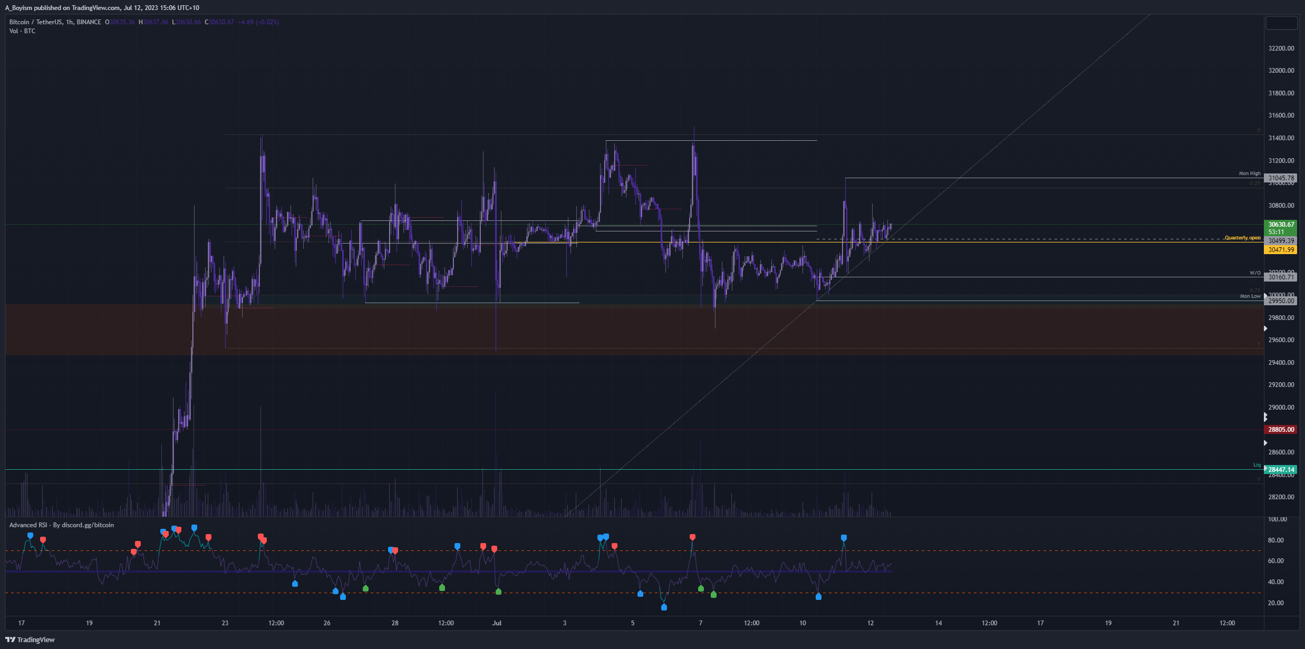Click the W/O 30160.71 price label
The height and width of the screenshot is (649, 1305).
[1281, 277]
